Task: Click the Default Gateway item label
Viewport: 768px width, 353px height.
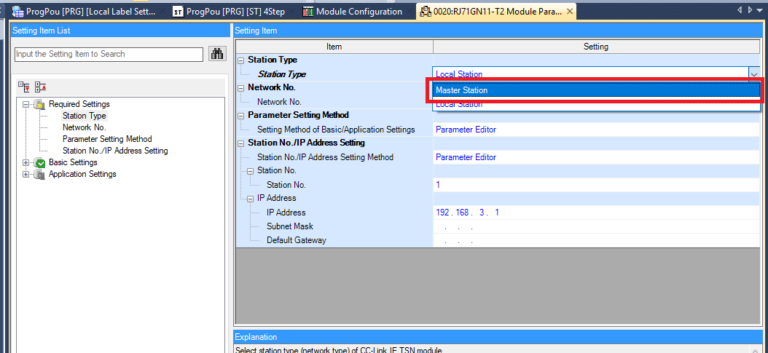Action: click(297, 240)
